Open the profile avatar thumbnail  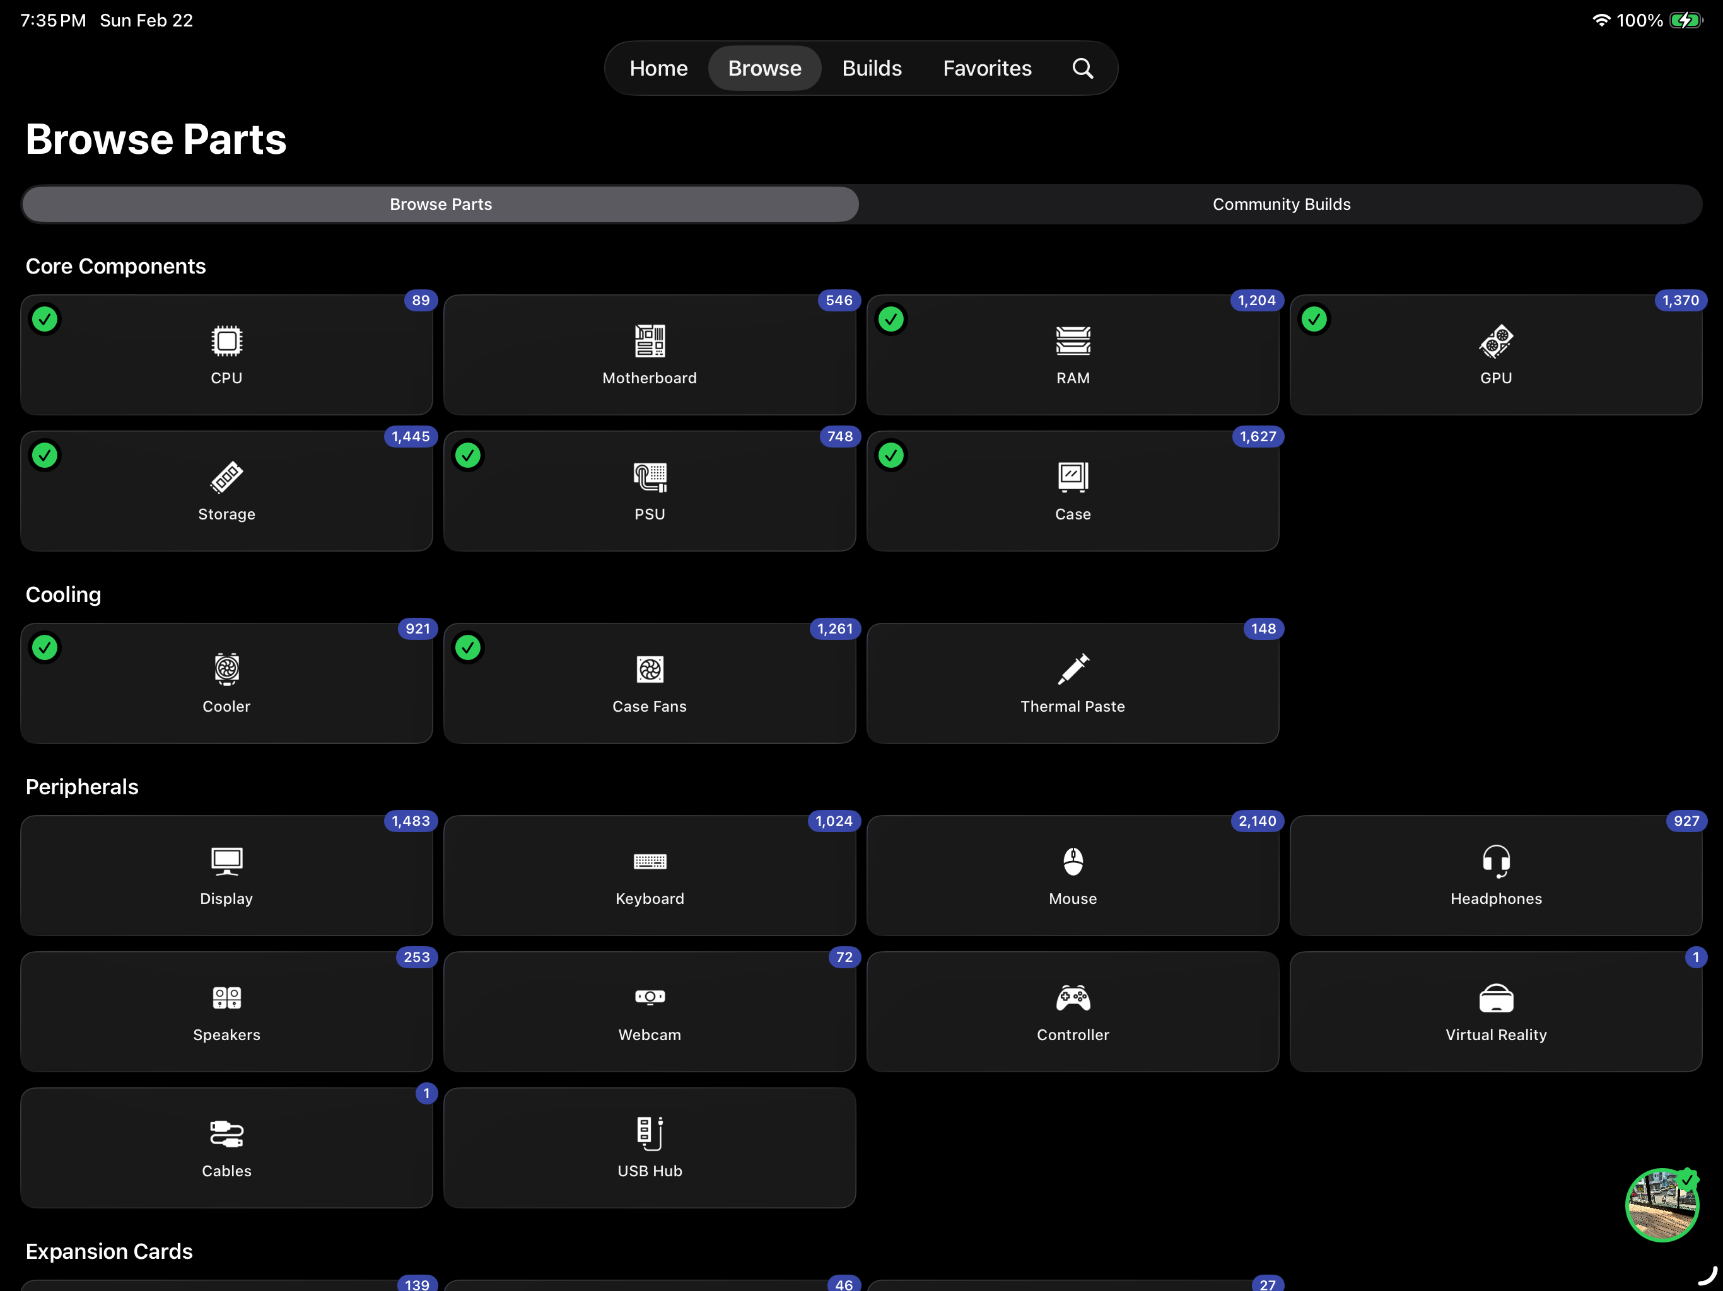pos(1661,1205)
